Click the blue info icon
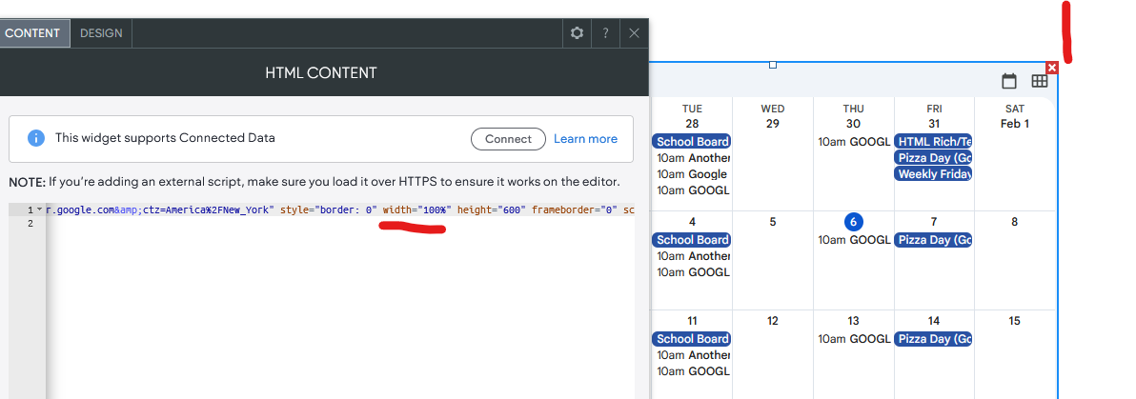Viewport: 1136px width, 399px height. click(36, 138)
